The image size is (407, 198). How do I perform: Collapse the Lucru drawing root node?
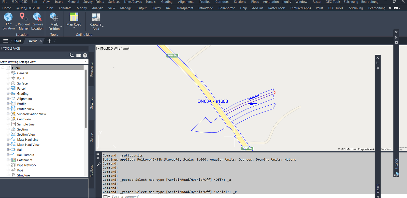click(x=3, y=68)
